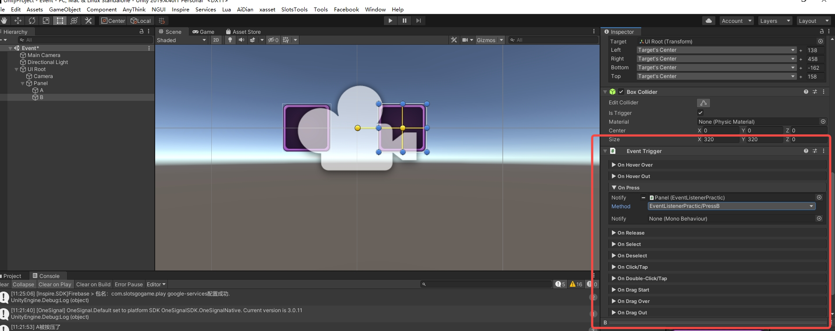Screen dimensions: 835x331
Task: Select the Rotate tool
Action: point(32,21)
